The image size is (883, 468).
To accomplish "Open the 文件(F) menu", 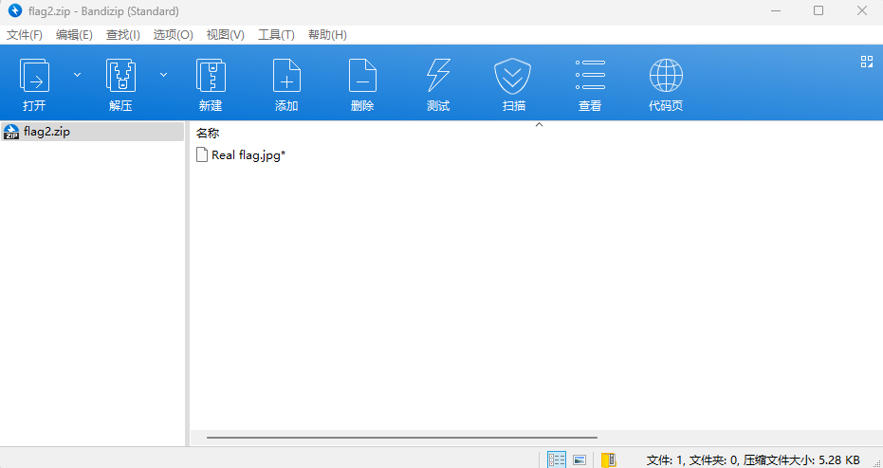I will (25, 35).
